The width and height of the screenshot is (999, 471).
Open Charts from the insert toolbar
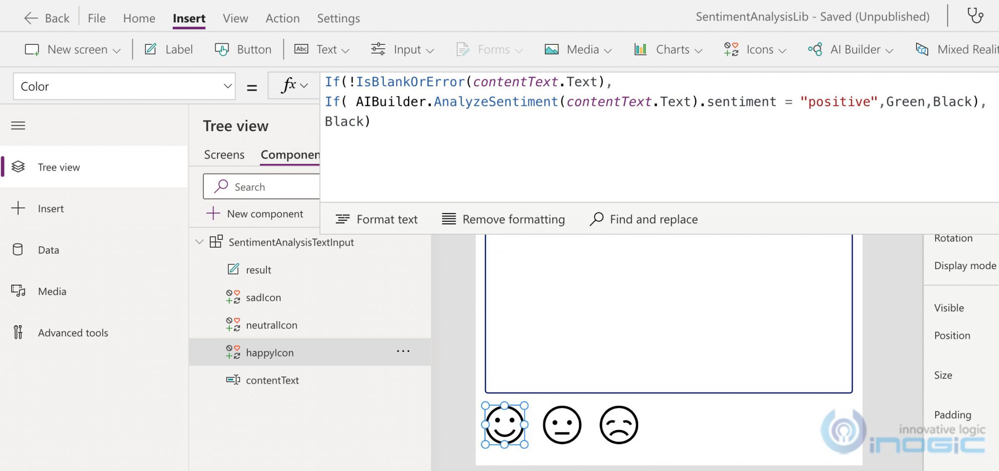coord(641,49)
